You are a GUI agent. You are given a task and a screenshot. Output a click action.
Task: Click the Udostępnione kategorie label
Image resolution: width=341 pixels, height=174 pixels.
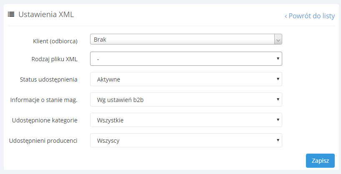click(45, 120)
